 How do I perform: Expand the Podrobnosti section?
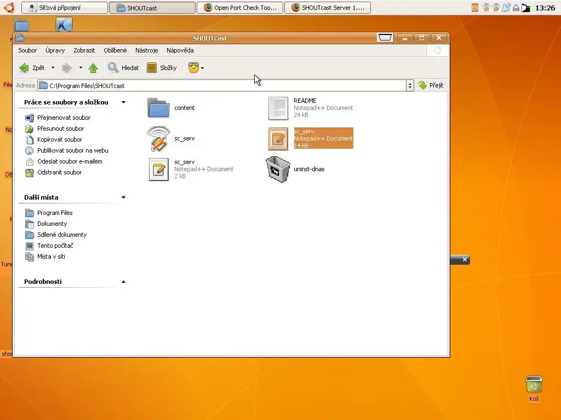pyautogui.click(x=123, y=282)
